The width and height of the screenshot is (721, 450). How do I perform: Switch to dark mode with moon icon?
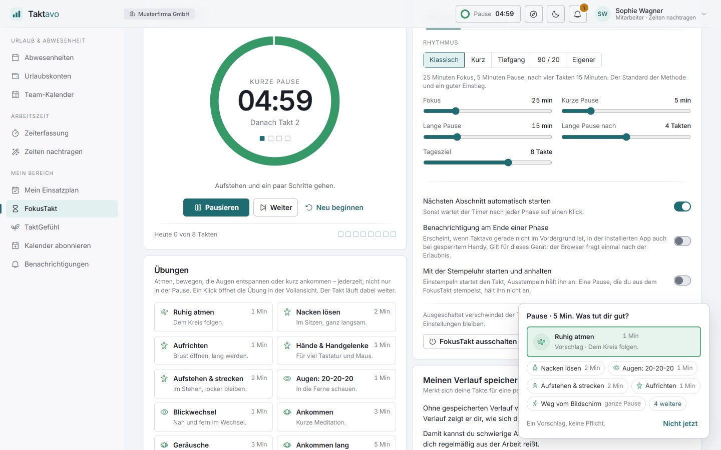(x=556, y=14)
